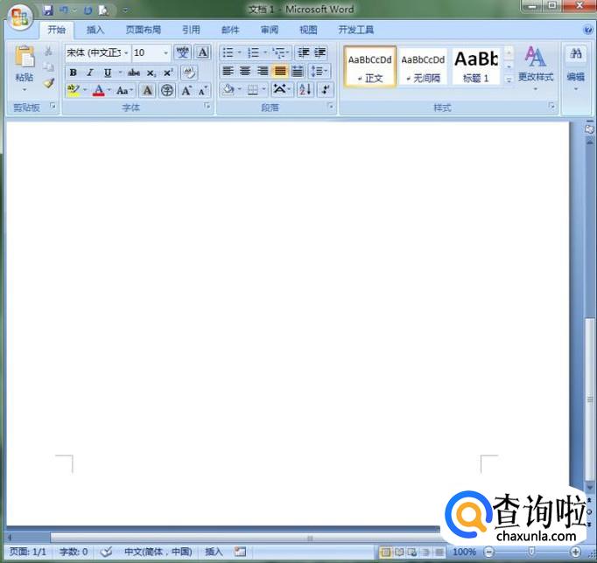The image size is (597, 563).
Task: Clear formatting with eraser icon
Action: click(189, 73)
